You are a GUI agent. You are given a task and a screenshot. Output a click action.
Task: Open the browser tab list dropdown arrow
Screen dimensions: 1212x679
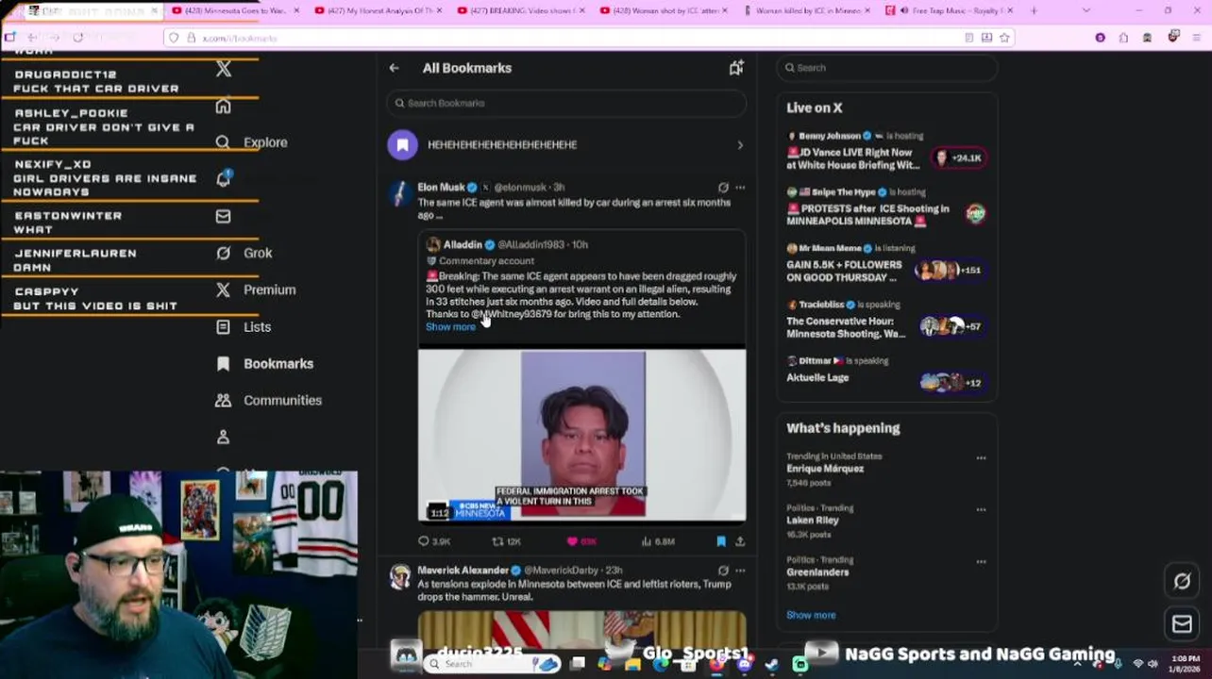[x=1086, y=10]
